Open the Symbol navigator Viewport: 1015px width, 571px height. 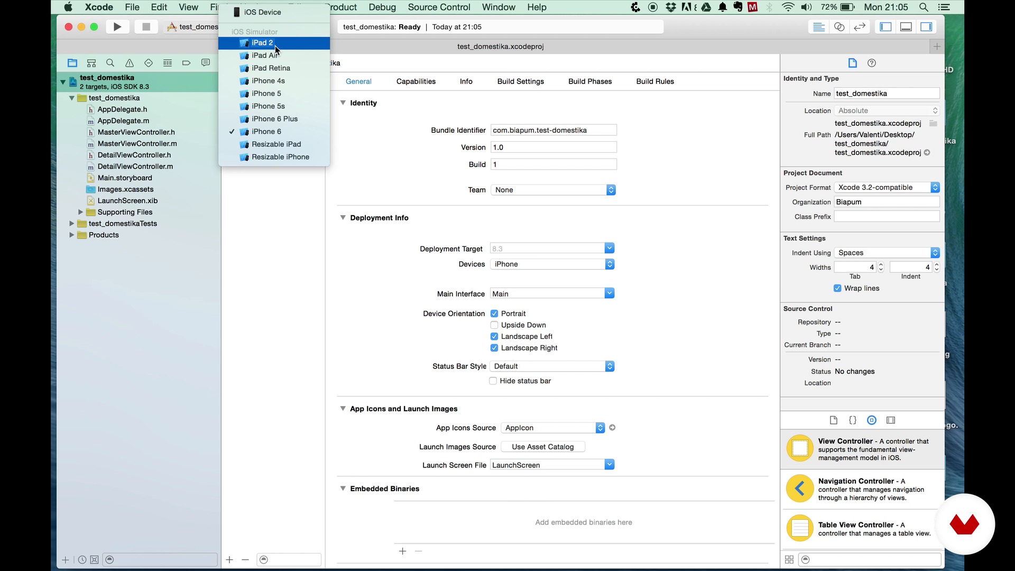click(91, 63)
